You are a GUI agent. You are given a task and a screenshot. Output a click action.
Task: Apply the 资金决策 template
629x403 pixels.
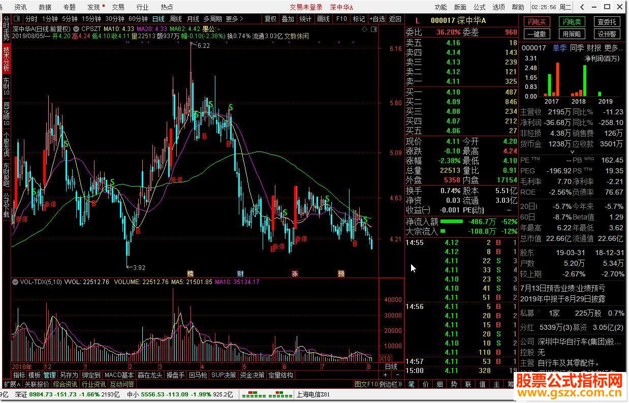[252, 375]
